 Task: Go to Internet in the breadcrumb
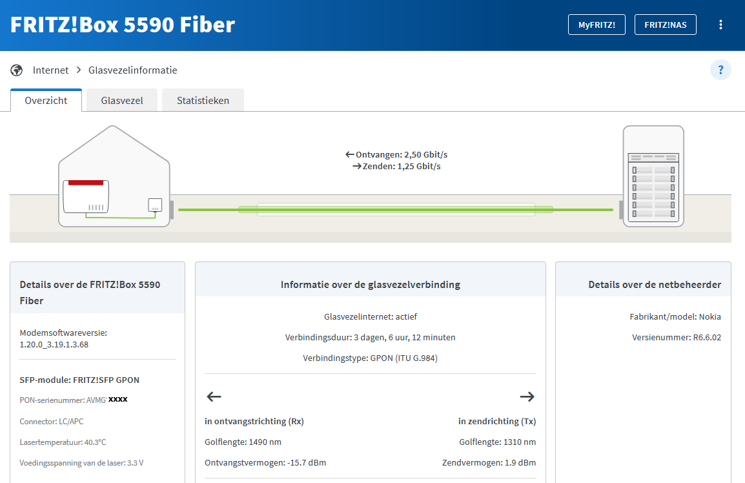(50, 70)
